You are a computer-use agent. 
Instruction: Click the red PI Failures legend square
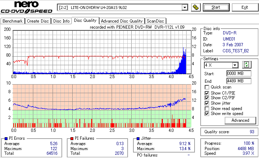coord(72,139)
